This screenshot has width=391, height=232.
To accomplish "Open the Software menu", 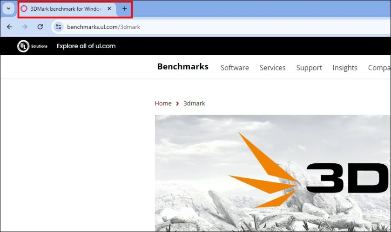I will pos(235,68).
